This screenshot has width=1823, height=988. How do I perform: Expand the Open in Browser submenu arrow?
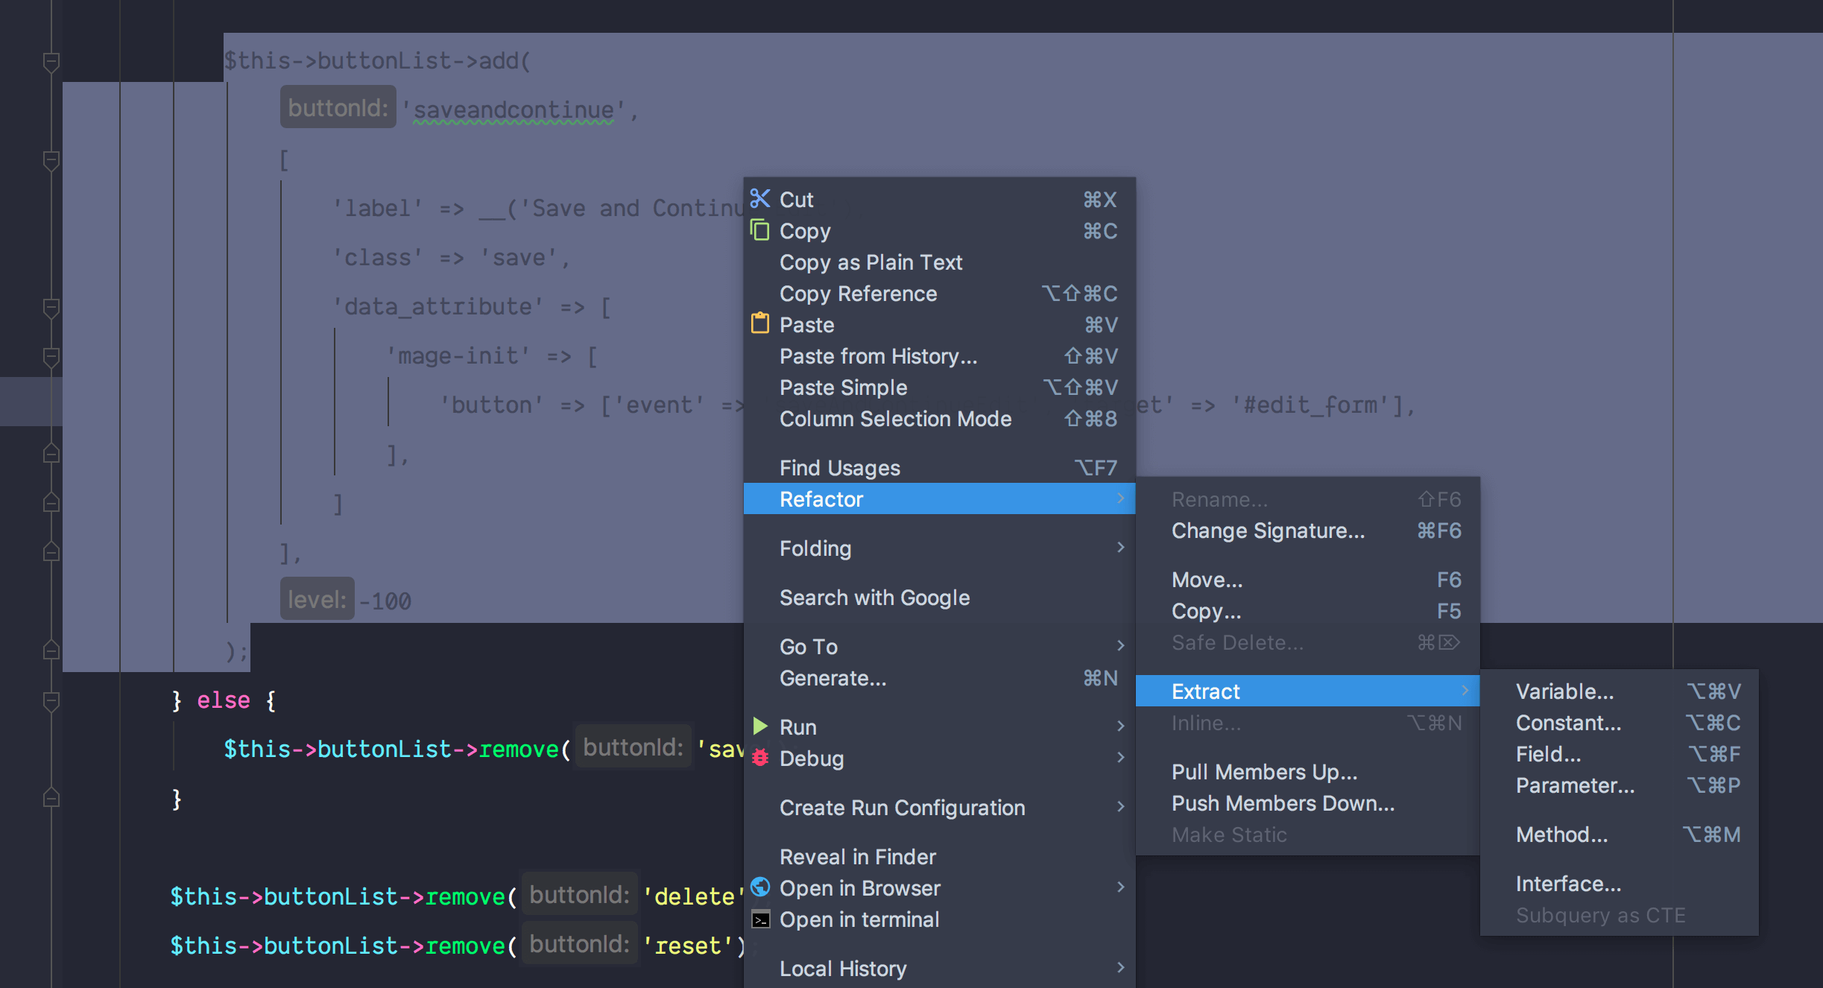tap(1120, 887)
